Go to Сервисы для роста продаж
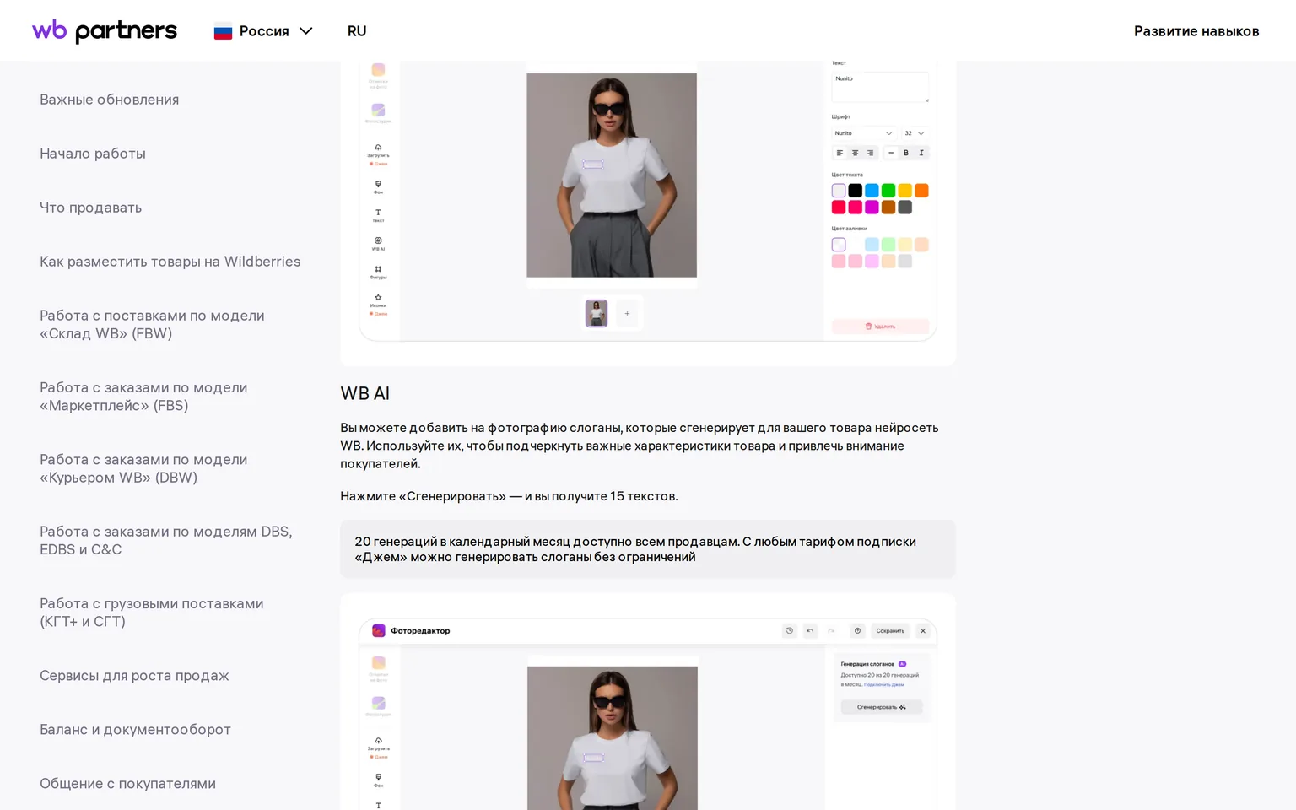1296x810 pixels. pos(134,676)
